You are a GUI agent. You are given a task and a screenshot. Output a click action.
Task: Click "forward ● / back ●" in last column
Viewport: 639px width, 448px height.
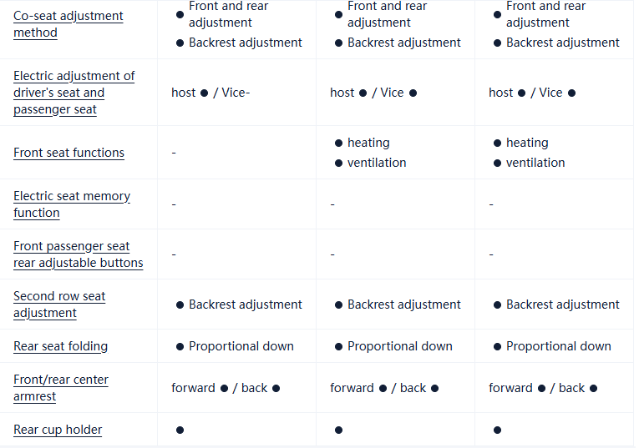543,388
